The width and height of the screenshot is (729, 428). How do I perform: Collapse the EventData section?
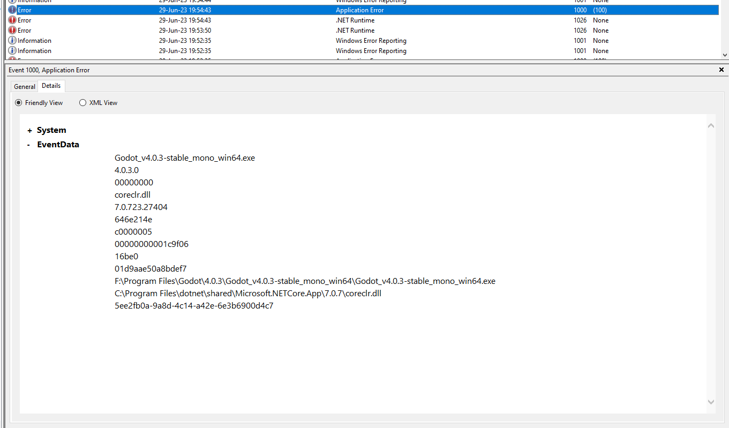click(x=28, y=144)
